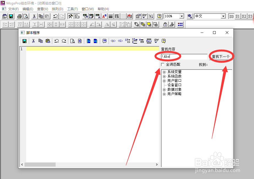Screen dimensions: 254x179
Task: Open the 窗口(W) menu
Action: 88,9
